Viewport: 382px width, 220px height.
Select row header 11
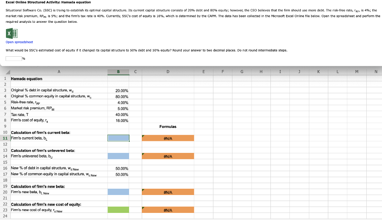[x=5, y=138]
